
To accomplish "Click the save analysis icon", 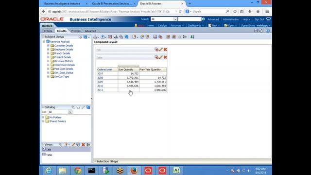I will 256,31.
